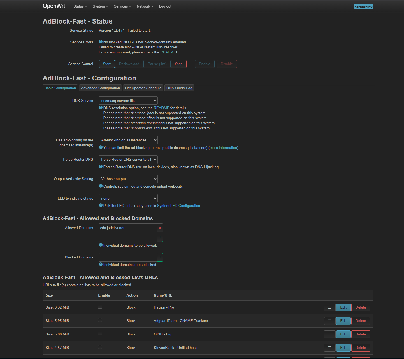Open the Status menu in the navbar
This screenshot has width=404, height=359.
click(x=80, y=6)
